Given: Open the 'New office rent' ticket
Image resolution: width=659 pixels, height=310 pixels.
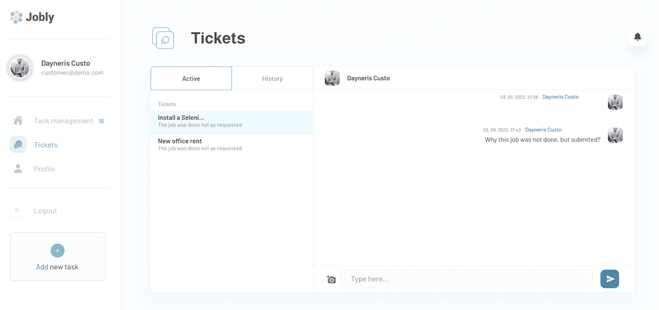Looking at the screenshot, I should [x=232, y=144].
